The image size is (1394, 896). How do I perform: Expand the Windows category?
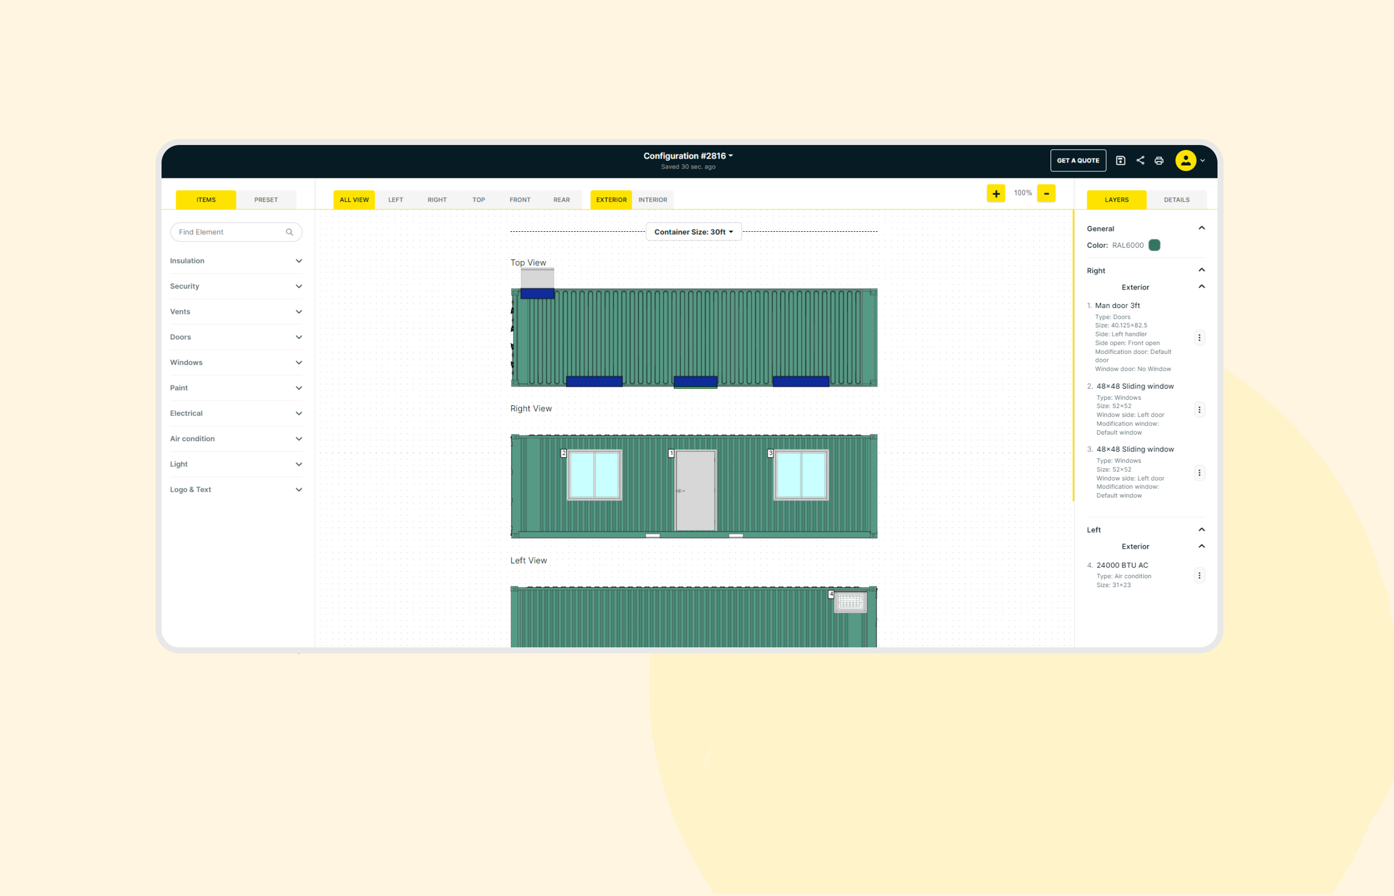236,362
